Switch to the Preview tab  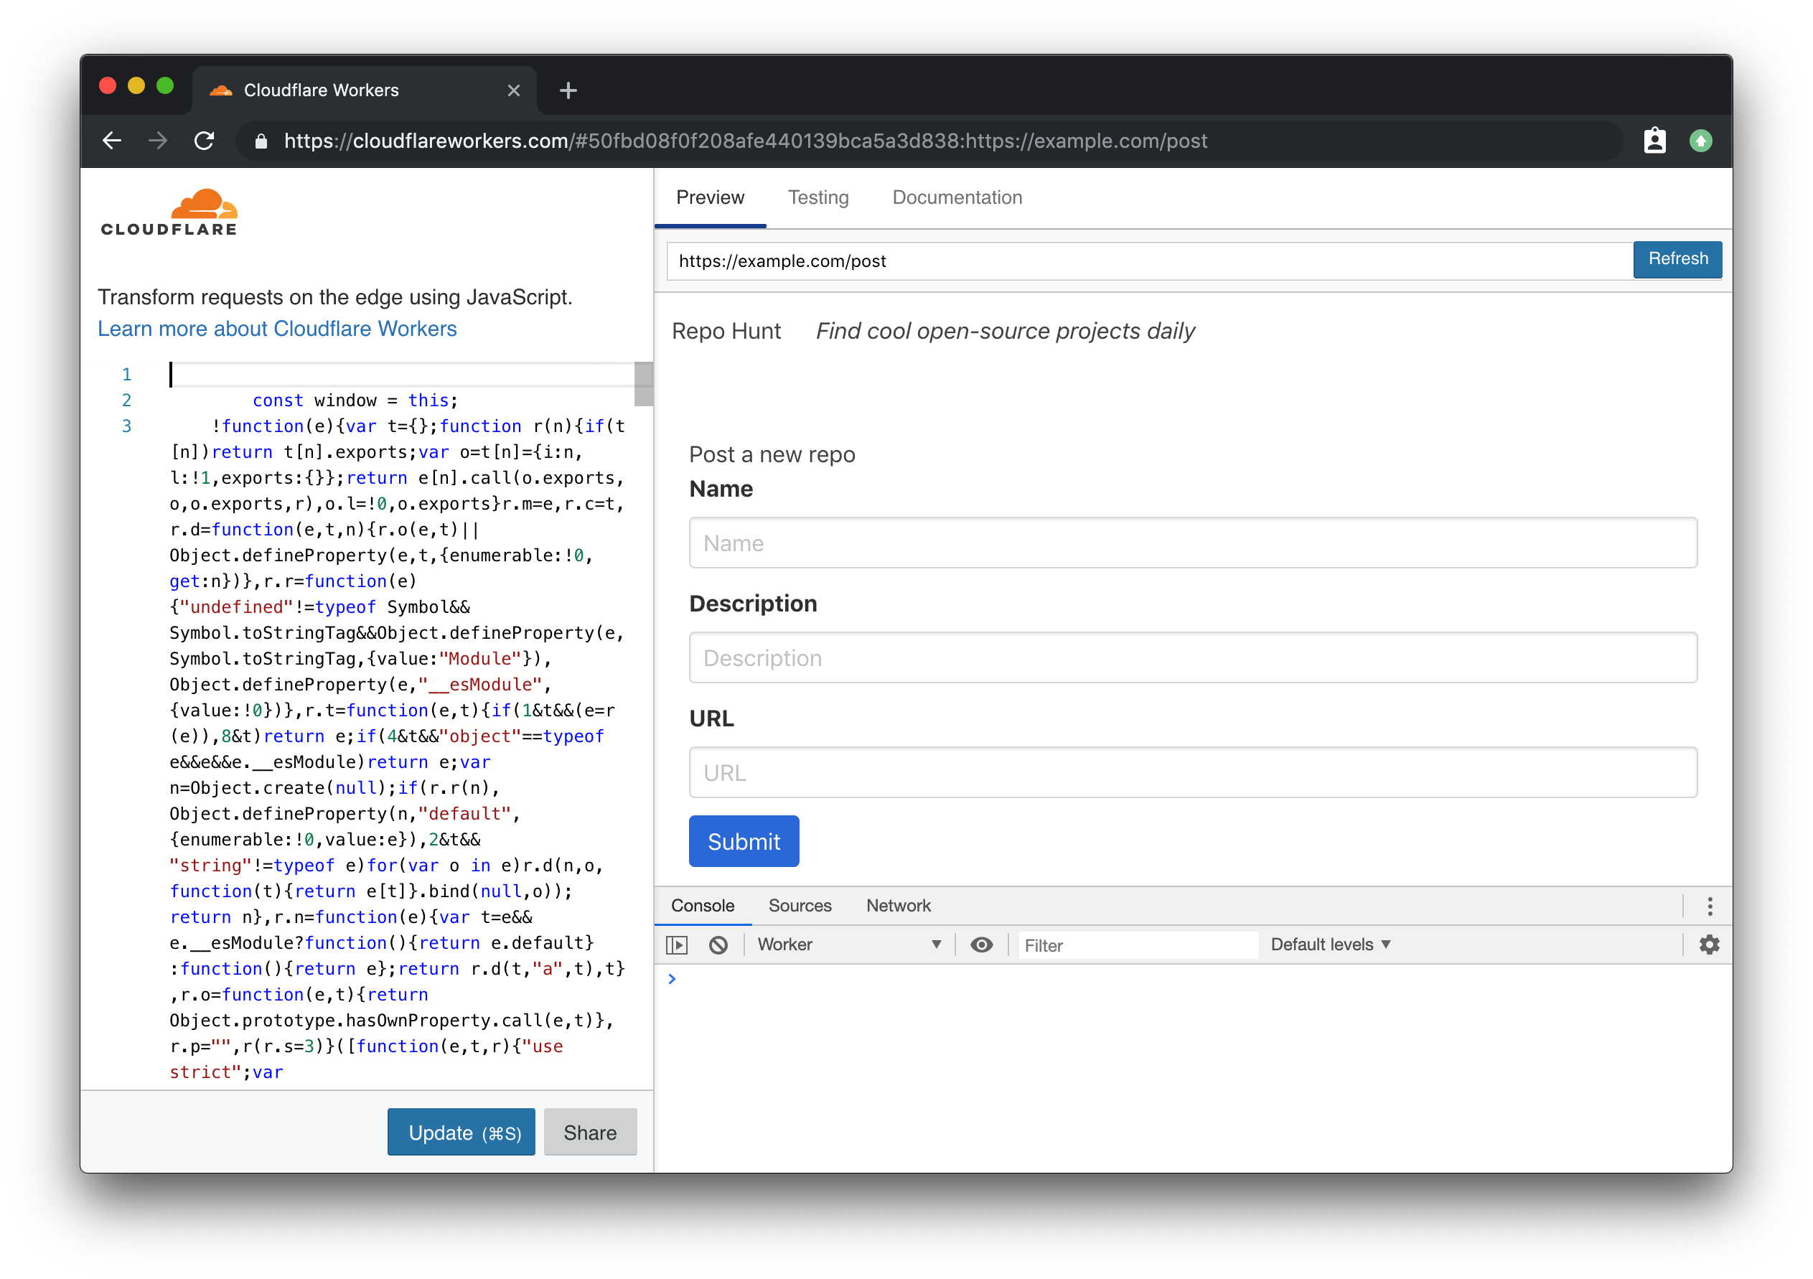click(710, 197)
